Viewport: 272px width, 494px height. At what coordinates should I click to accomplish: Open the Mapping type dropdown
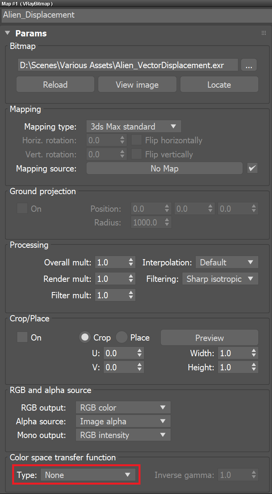133,126
